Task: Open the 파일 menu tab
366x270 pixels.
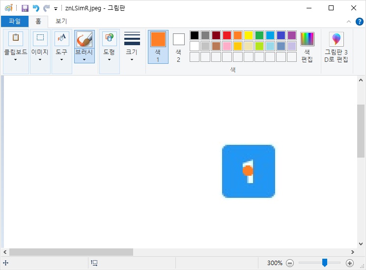Action: coord(15,21)
